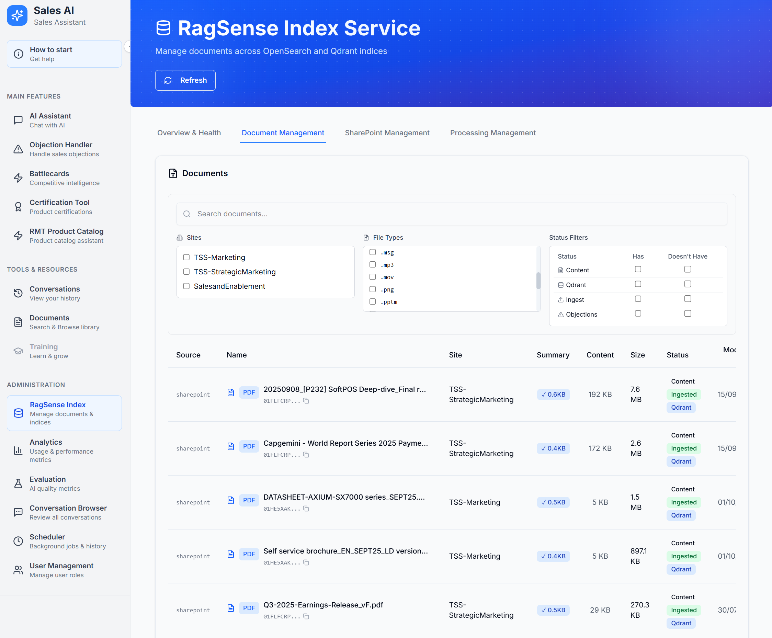Tick the .msg file type checkbox
This screenshot has width=772, height=638.
coord(372,252)
